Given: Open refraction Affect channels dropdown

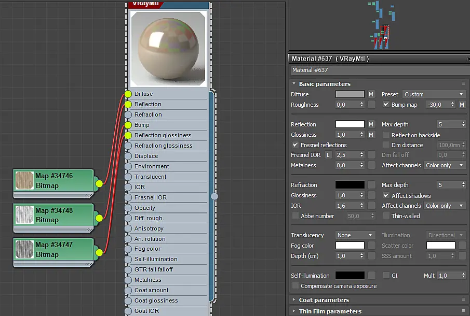Looking at the screenshot, I should (x=445, y=206).
